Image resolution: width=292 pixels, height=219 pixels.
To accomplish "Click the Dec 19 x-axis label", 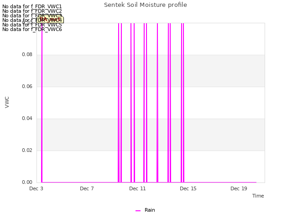I will point(239,188).
